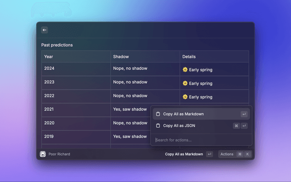Select the 2019 year cell
Image resolution: width=291 pixels, height=182 pixels.
tap(49, 136)
